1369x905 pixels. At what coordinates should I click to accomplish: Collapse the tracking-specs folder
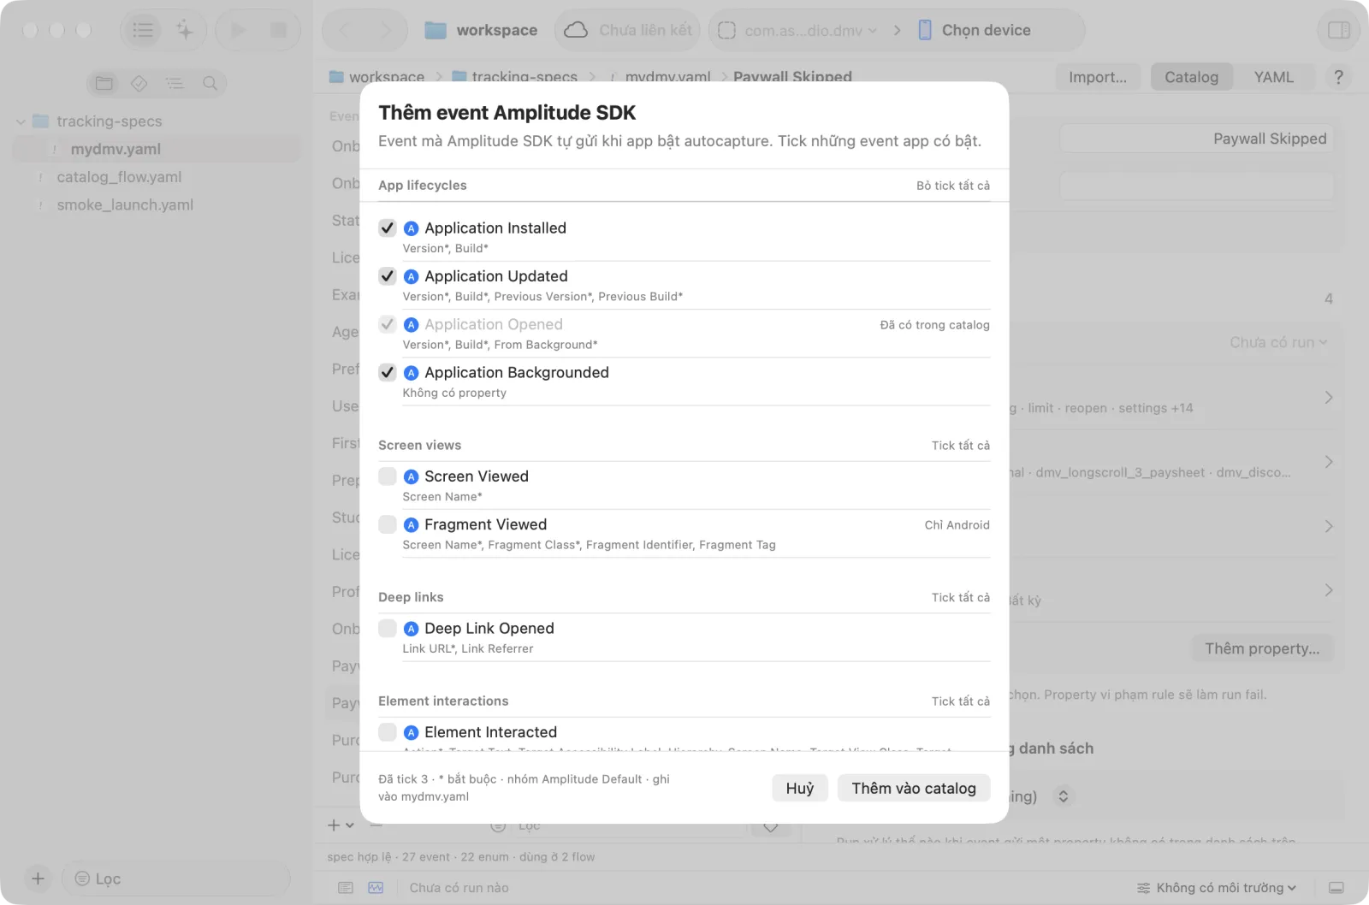(21, 121)
